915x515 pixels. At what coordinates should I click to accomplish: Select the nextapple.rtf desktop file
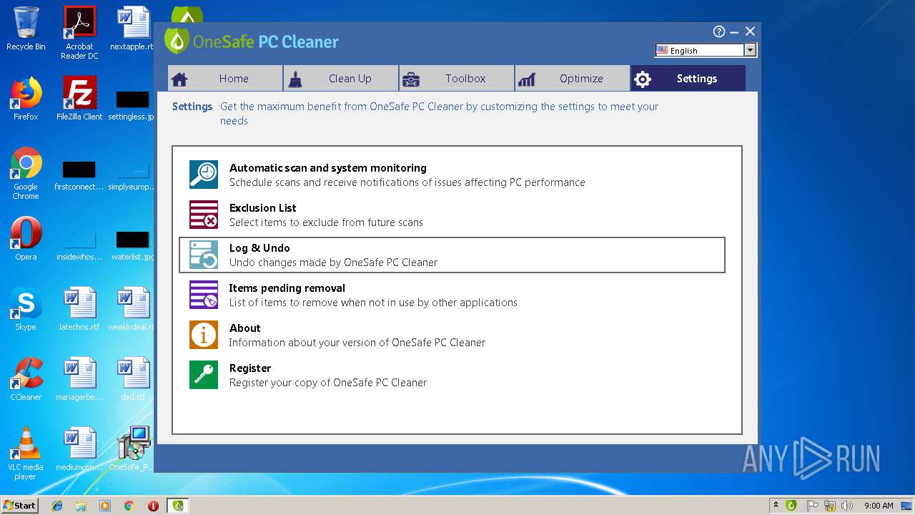(132, 29)
